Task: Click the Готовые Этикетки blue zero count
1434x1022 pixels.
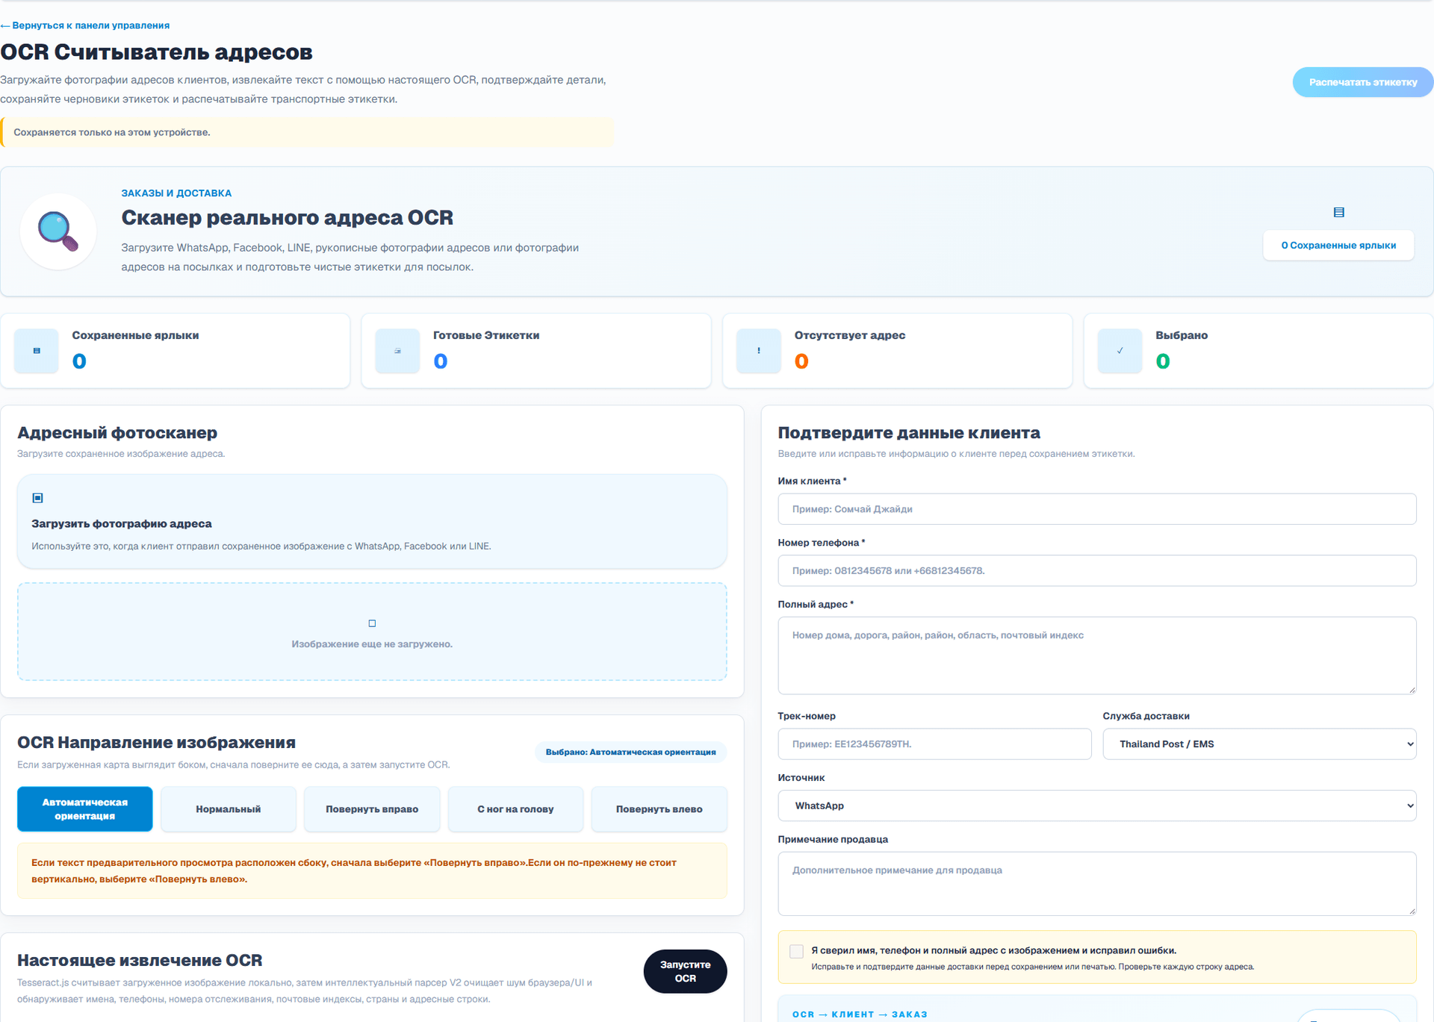Action: (441, 362)
